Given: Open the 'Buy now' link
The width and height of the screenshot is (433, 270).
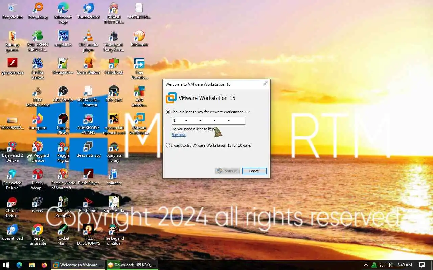Looking at the screenshot, I should (x=179, y=135).
